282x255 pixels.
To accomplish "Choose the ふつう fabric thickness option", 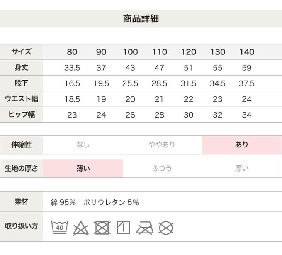I will (x=162, y=168).
